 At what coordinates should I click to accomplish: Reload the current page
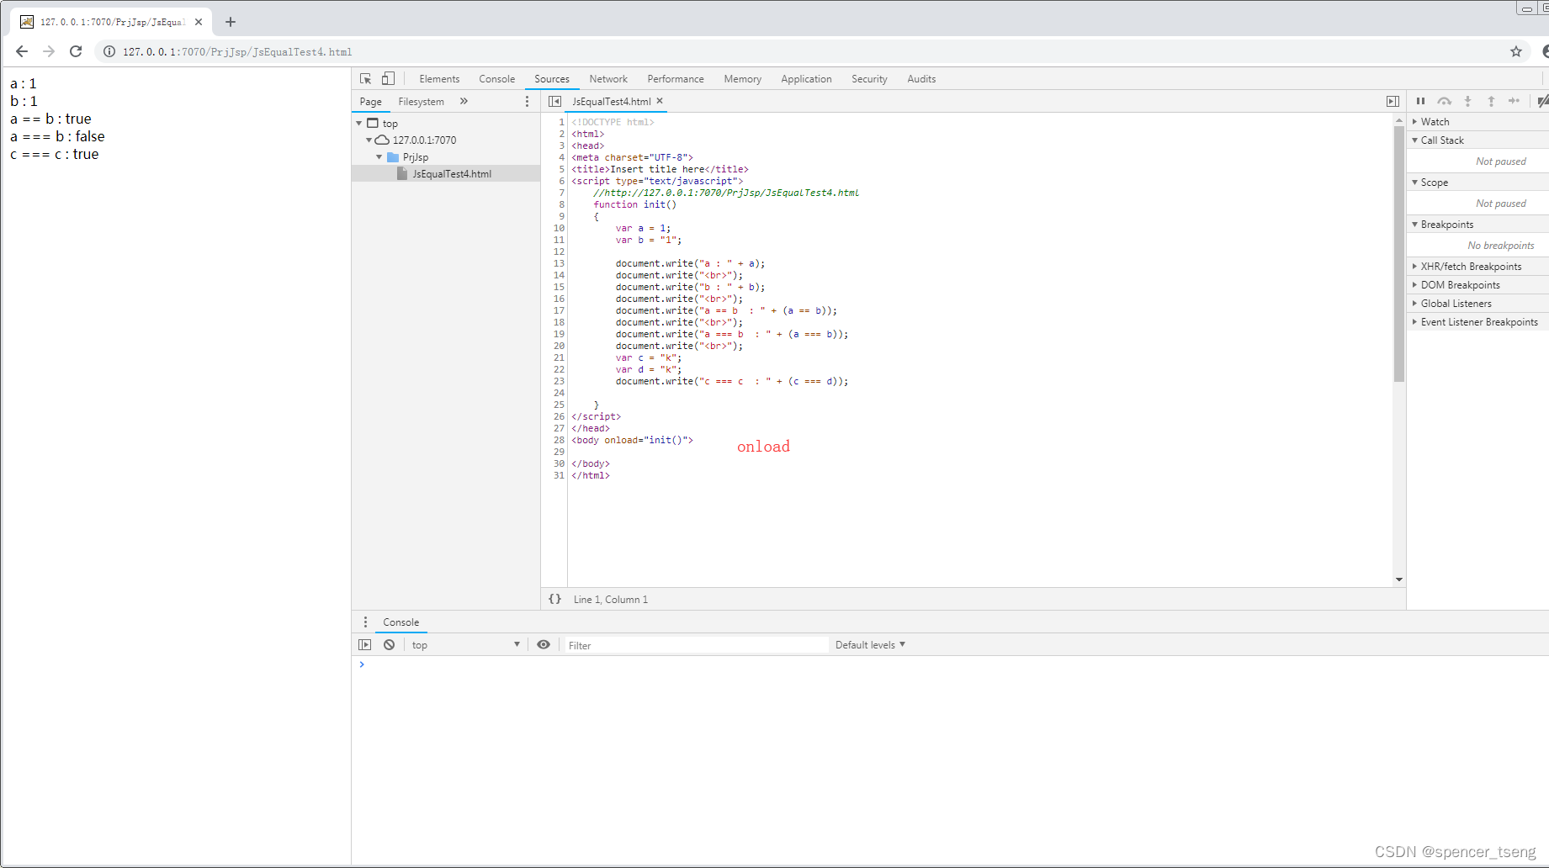[x=75, y=51]
